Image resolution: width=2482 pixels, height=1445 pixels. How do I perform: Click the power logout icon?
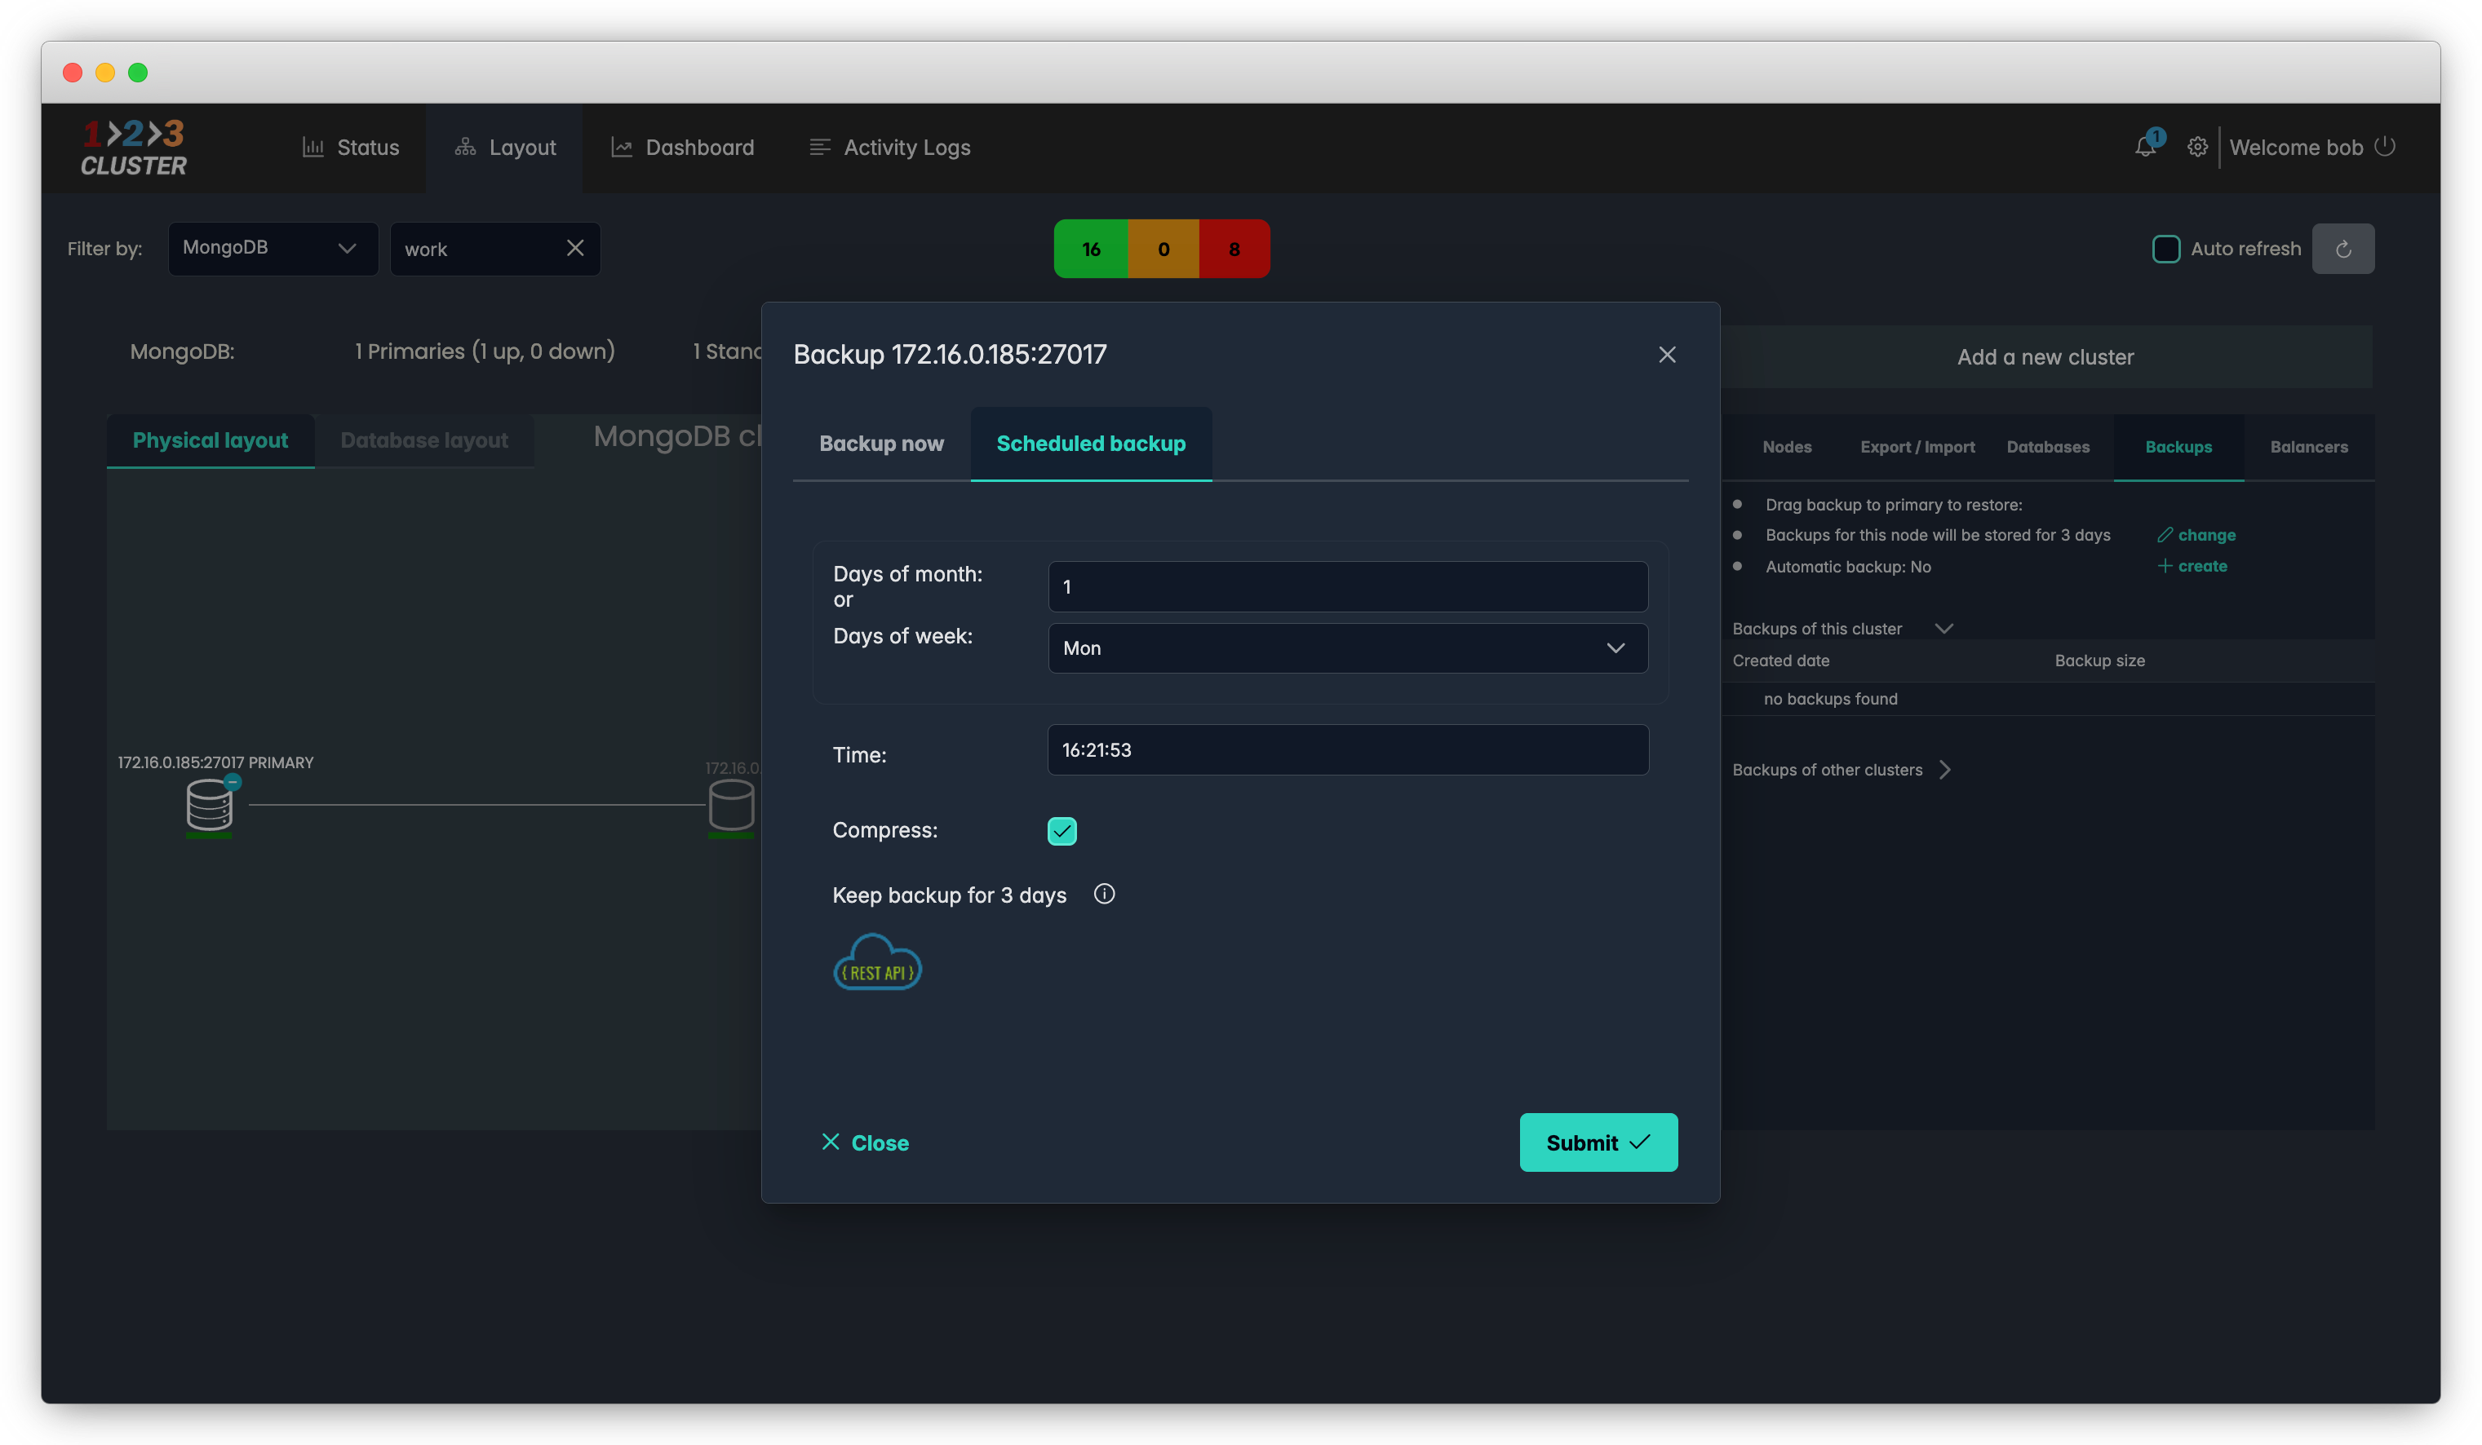[x=2384, y=147]
